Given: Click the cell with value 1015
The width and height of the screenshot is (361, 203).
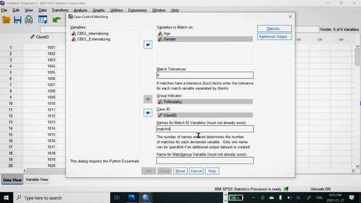Looking at the screenshot, I should tap(39, 134).
